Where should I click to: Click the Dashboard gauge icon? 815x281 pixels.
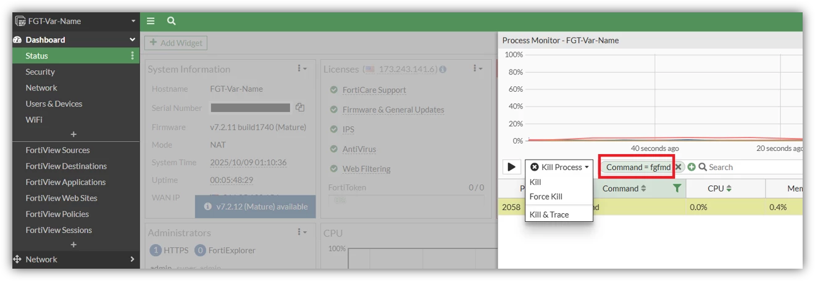pyautogui.click(x=17, y=39)
